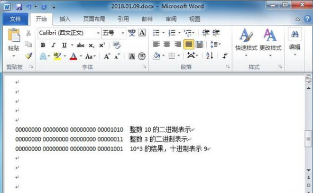Viewport: 313px width, 193px height.
Task: Minimize the ribbon with the caret
Action: click(x=298, y=19)
